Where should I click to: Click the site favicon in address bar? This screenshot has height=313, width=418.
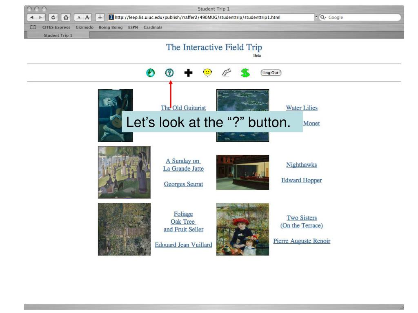click(111, 17)
